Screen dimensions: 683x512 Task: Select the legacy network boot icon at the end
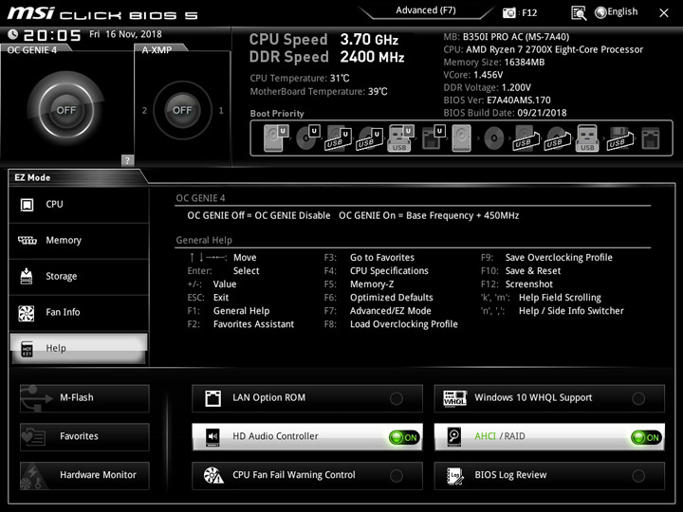(651, 138)
